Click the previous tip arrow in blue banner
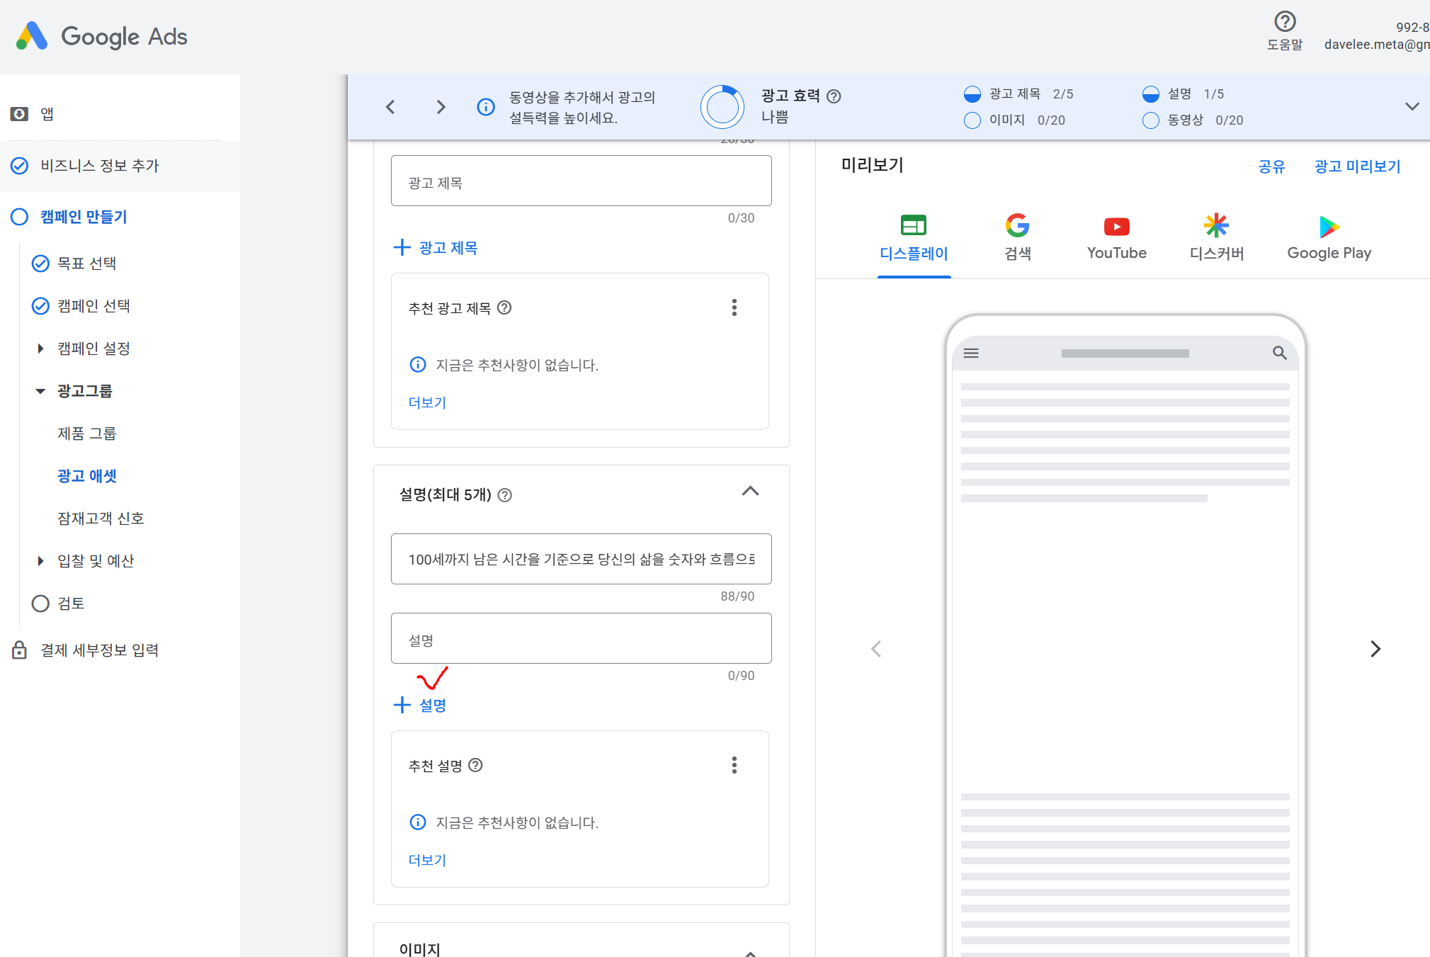The height and width of the screenshot is (957, 1430). click(390, 107)
